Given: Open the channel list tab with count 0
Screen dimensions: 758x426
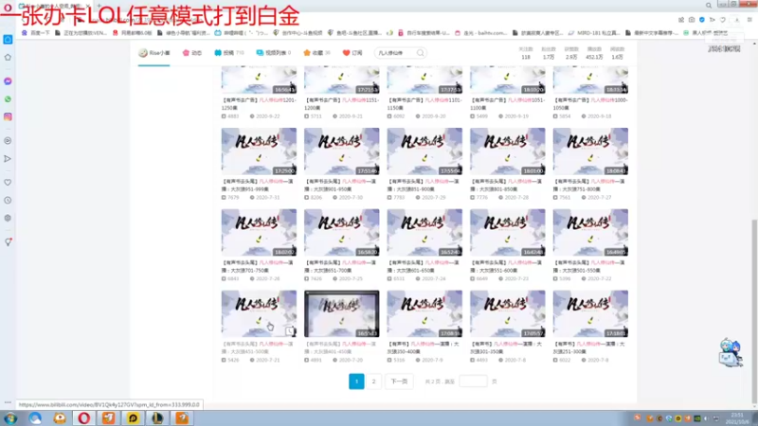Looking at the screenshot, I should pos(274,53).
